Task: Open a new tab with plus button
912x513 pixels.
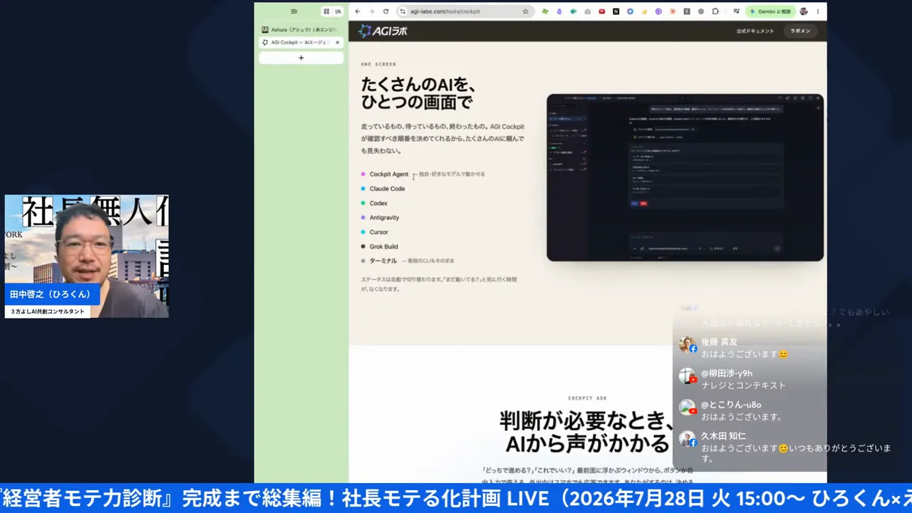Action: (x=301, y=58)
